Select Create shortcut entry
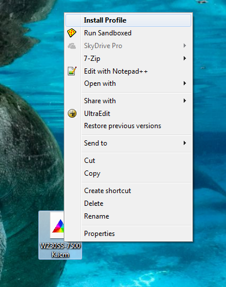Image resolution: width=226 pixels, height=287 pixels. [128, 191]
